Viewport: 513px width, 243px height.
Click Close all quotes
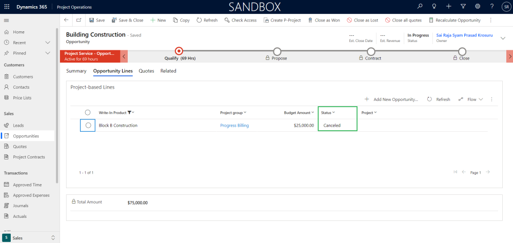pyautogui.click(x=403, y=21)
